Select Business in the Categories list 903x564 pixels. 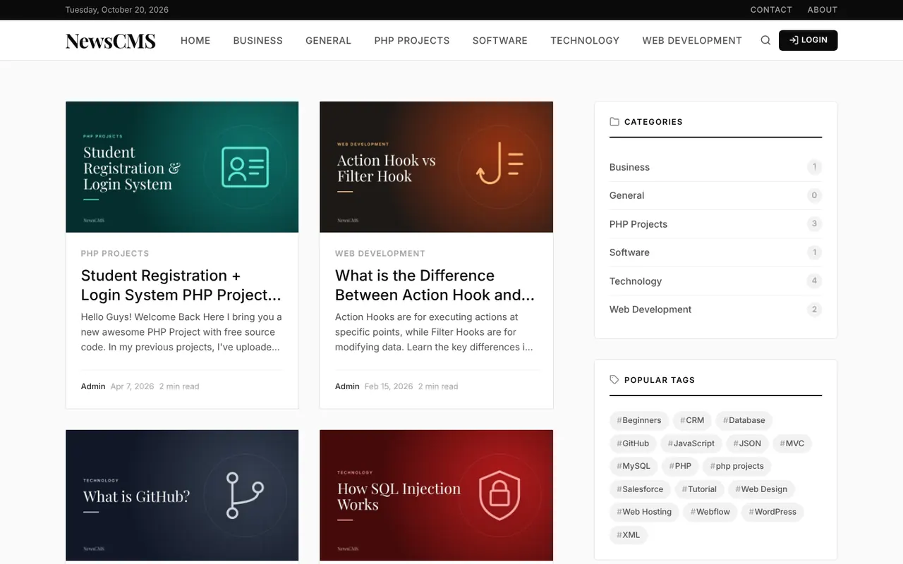(x=715, y=167)
